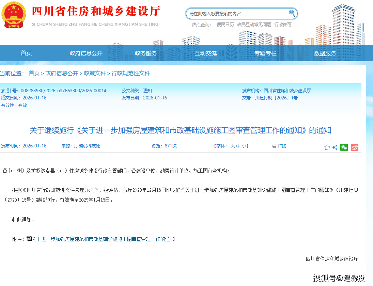This screenshot has width=373, height=286.
Task: Click the 特此通知。 paragraph
Action: click(23, 220)
